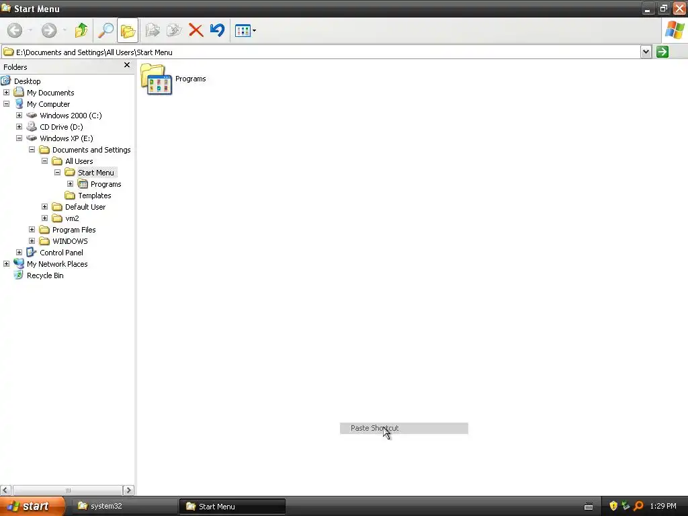This screenshot has height=516, width=688.
Task: Select Start Menu in folder tree
Action: tap(95, 173)
